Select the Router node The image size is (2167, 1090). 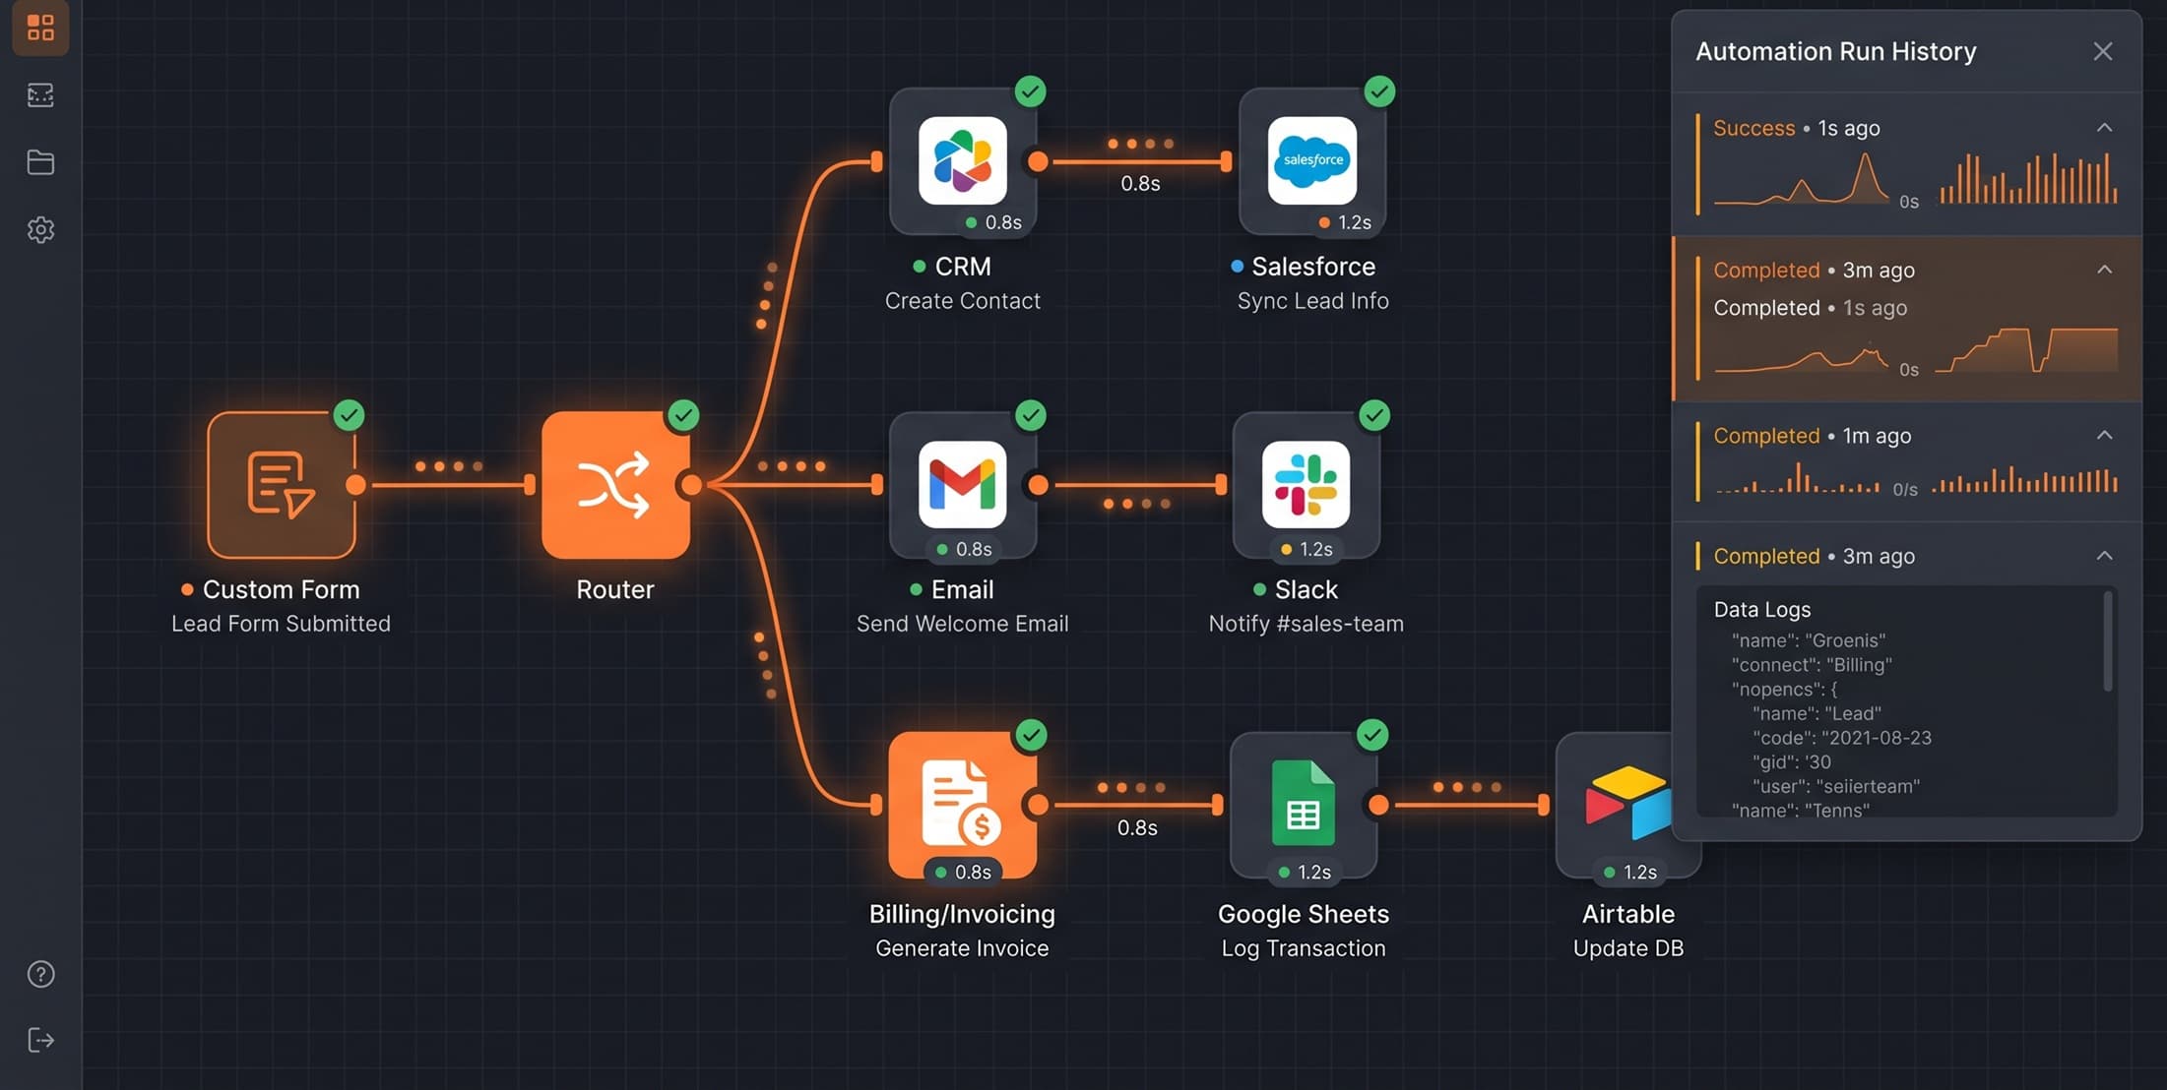615,485
